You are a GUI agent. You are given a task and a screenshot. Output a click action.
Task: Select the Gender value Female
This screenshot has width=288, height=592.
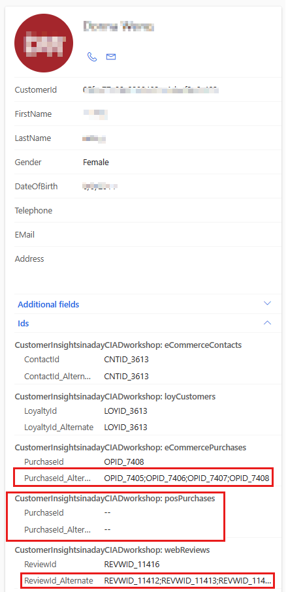tap(96, 163)
